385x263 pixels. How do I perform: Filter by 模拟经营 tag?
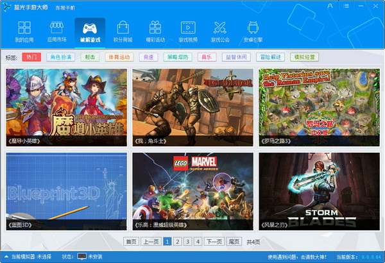coord(304,57)
